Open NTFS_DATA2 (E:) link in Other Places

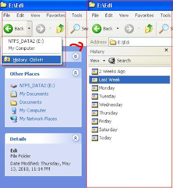(x=37, y=86)
